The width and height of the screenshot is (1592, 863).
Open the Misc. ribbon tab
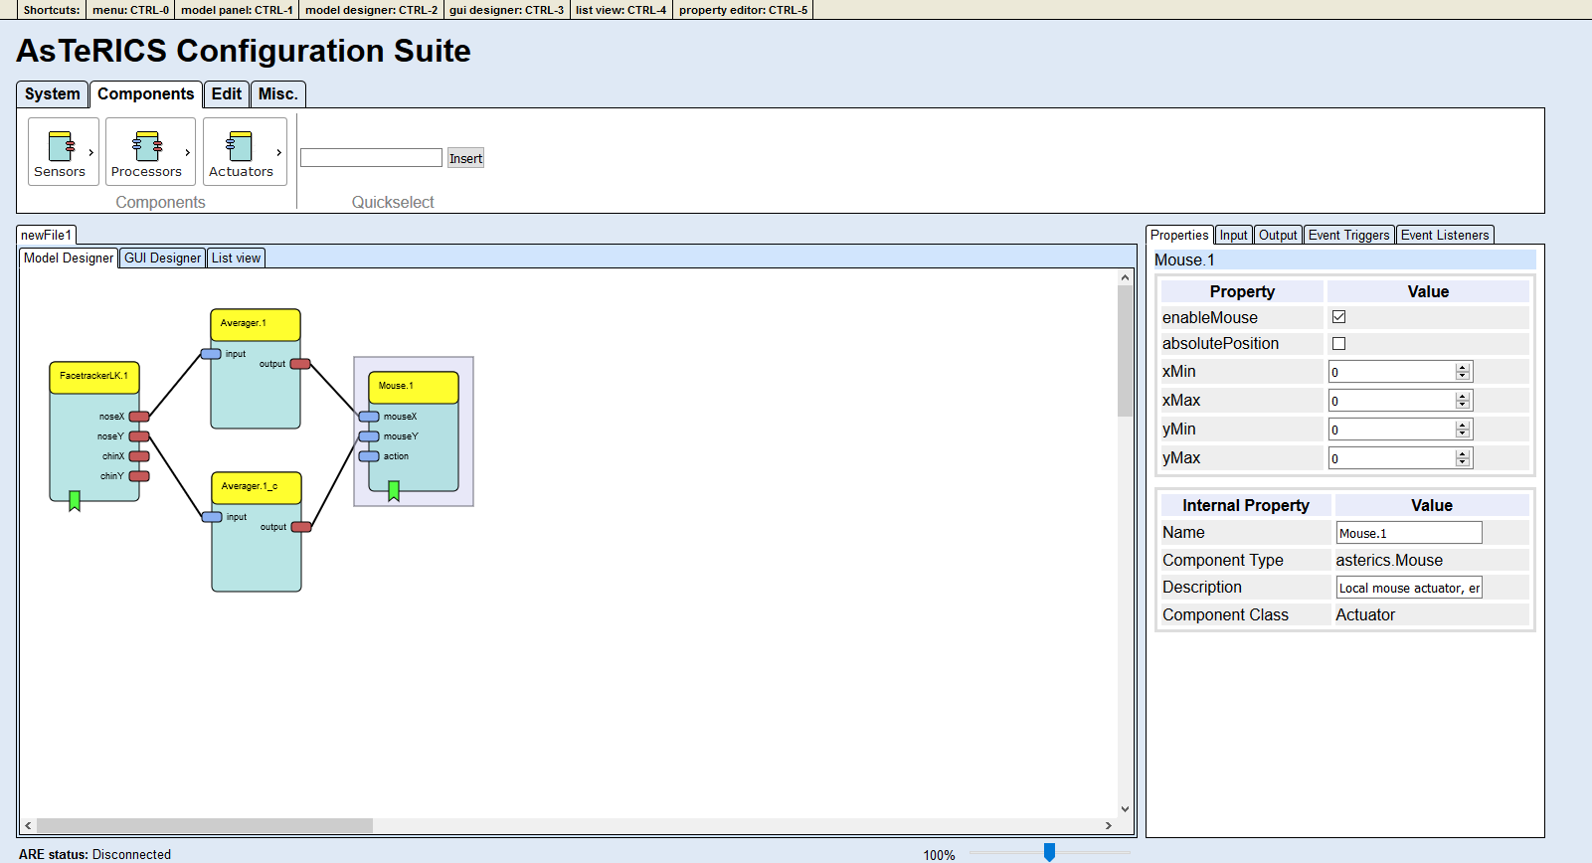(278, 94)
